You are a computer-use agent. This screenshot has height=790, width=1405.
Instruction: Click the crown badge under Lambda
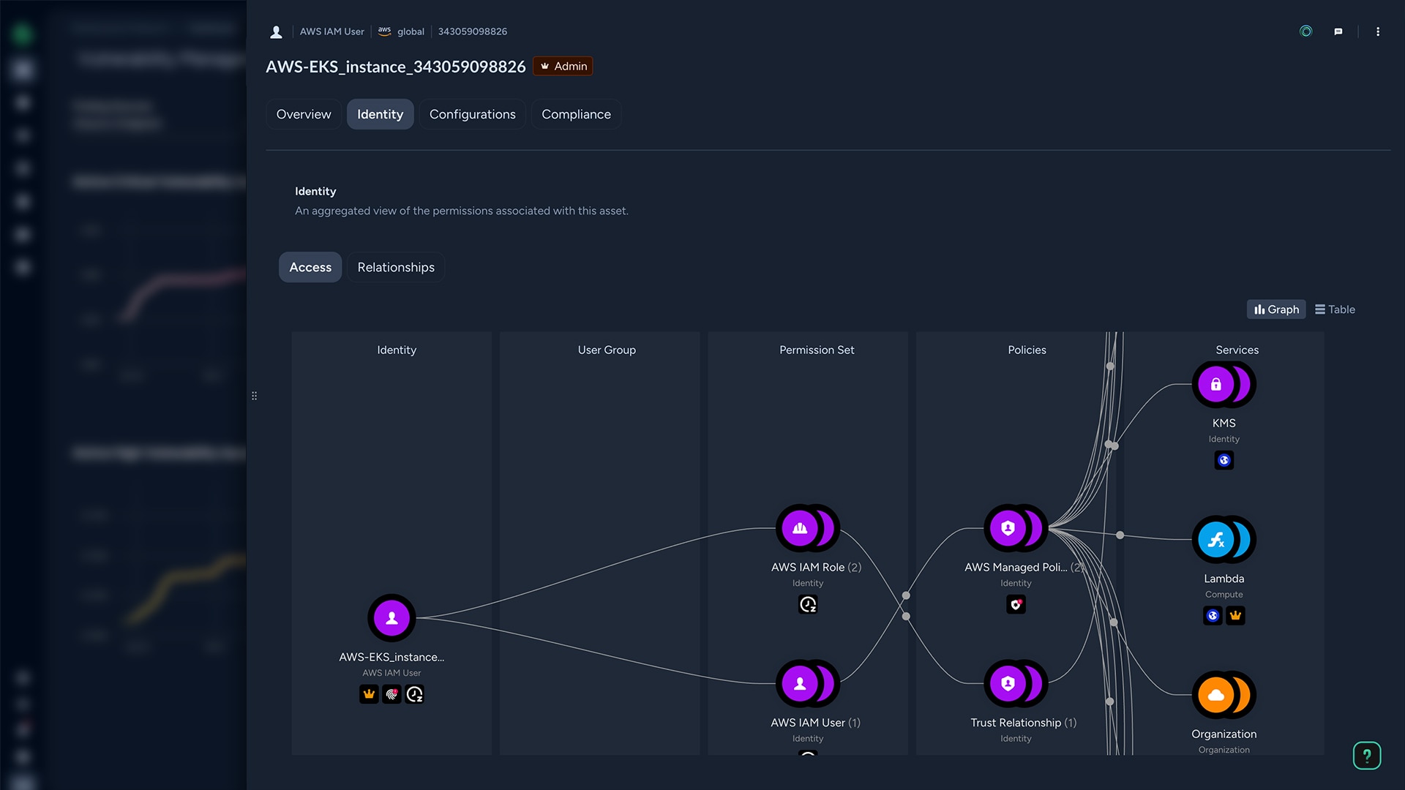click(x=1236, y=616)
